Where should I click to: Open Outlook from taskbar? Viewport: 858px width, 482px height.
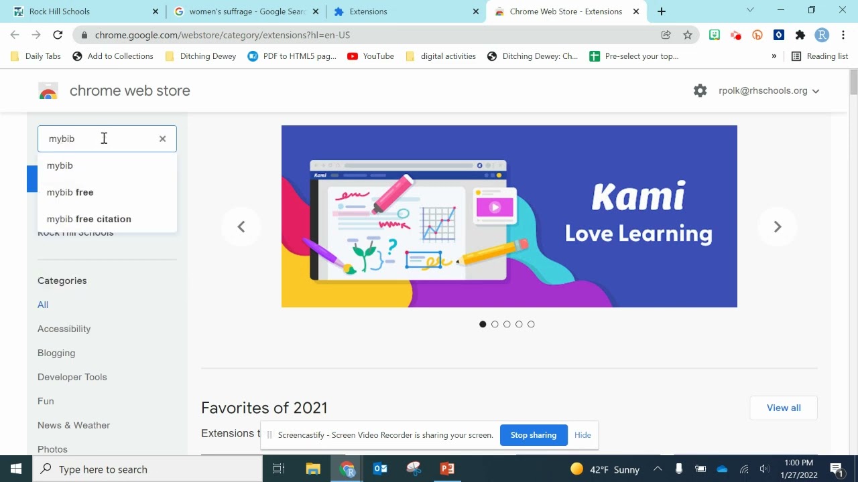pos(380,469)
